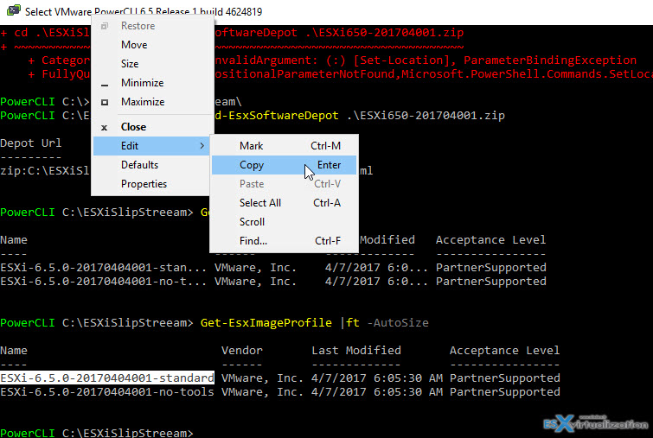Click the Maximize square icon in system menu
Viewport: 653px width, 438px height.
(105, 102)
